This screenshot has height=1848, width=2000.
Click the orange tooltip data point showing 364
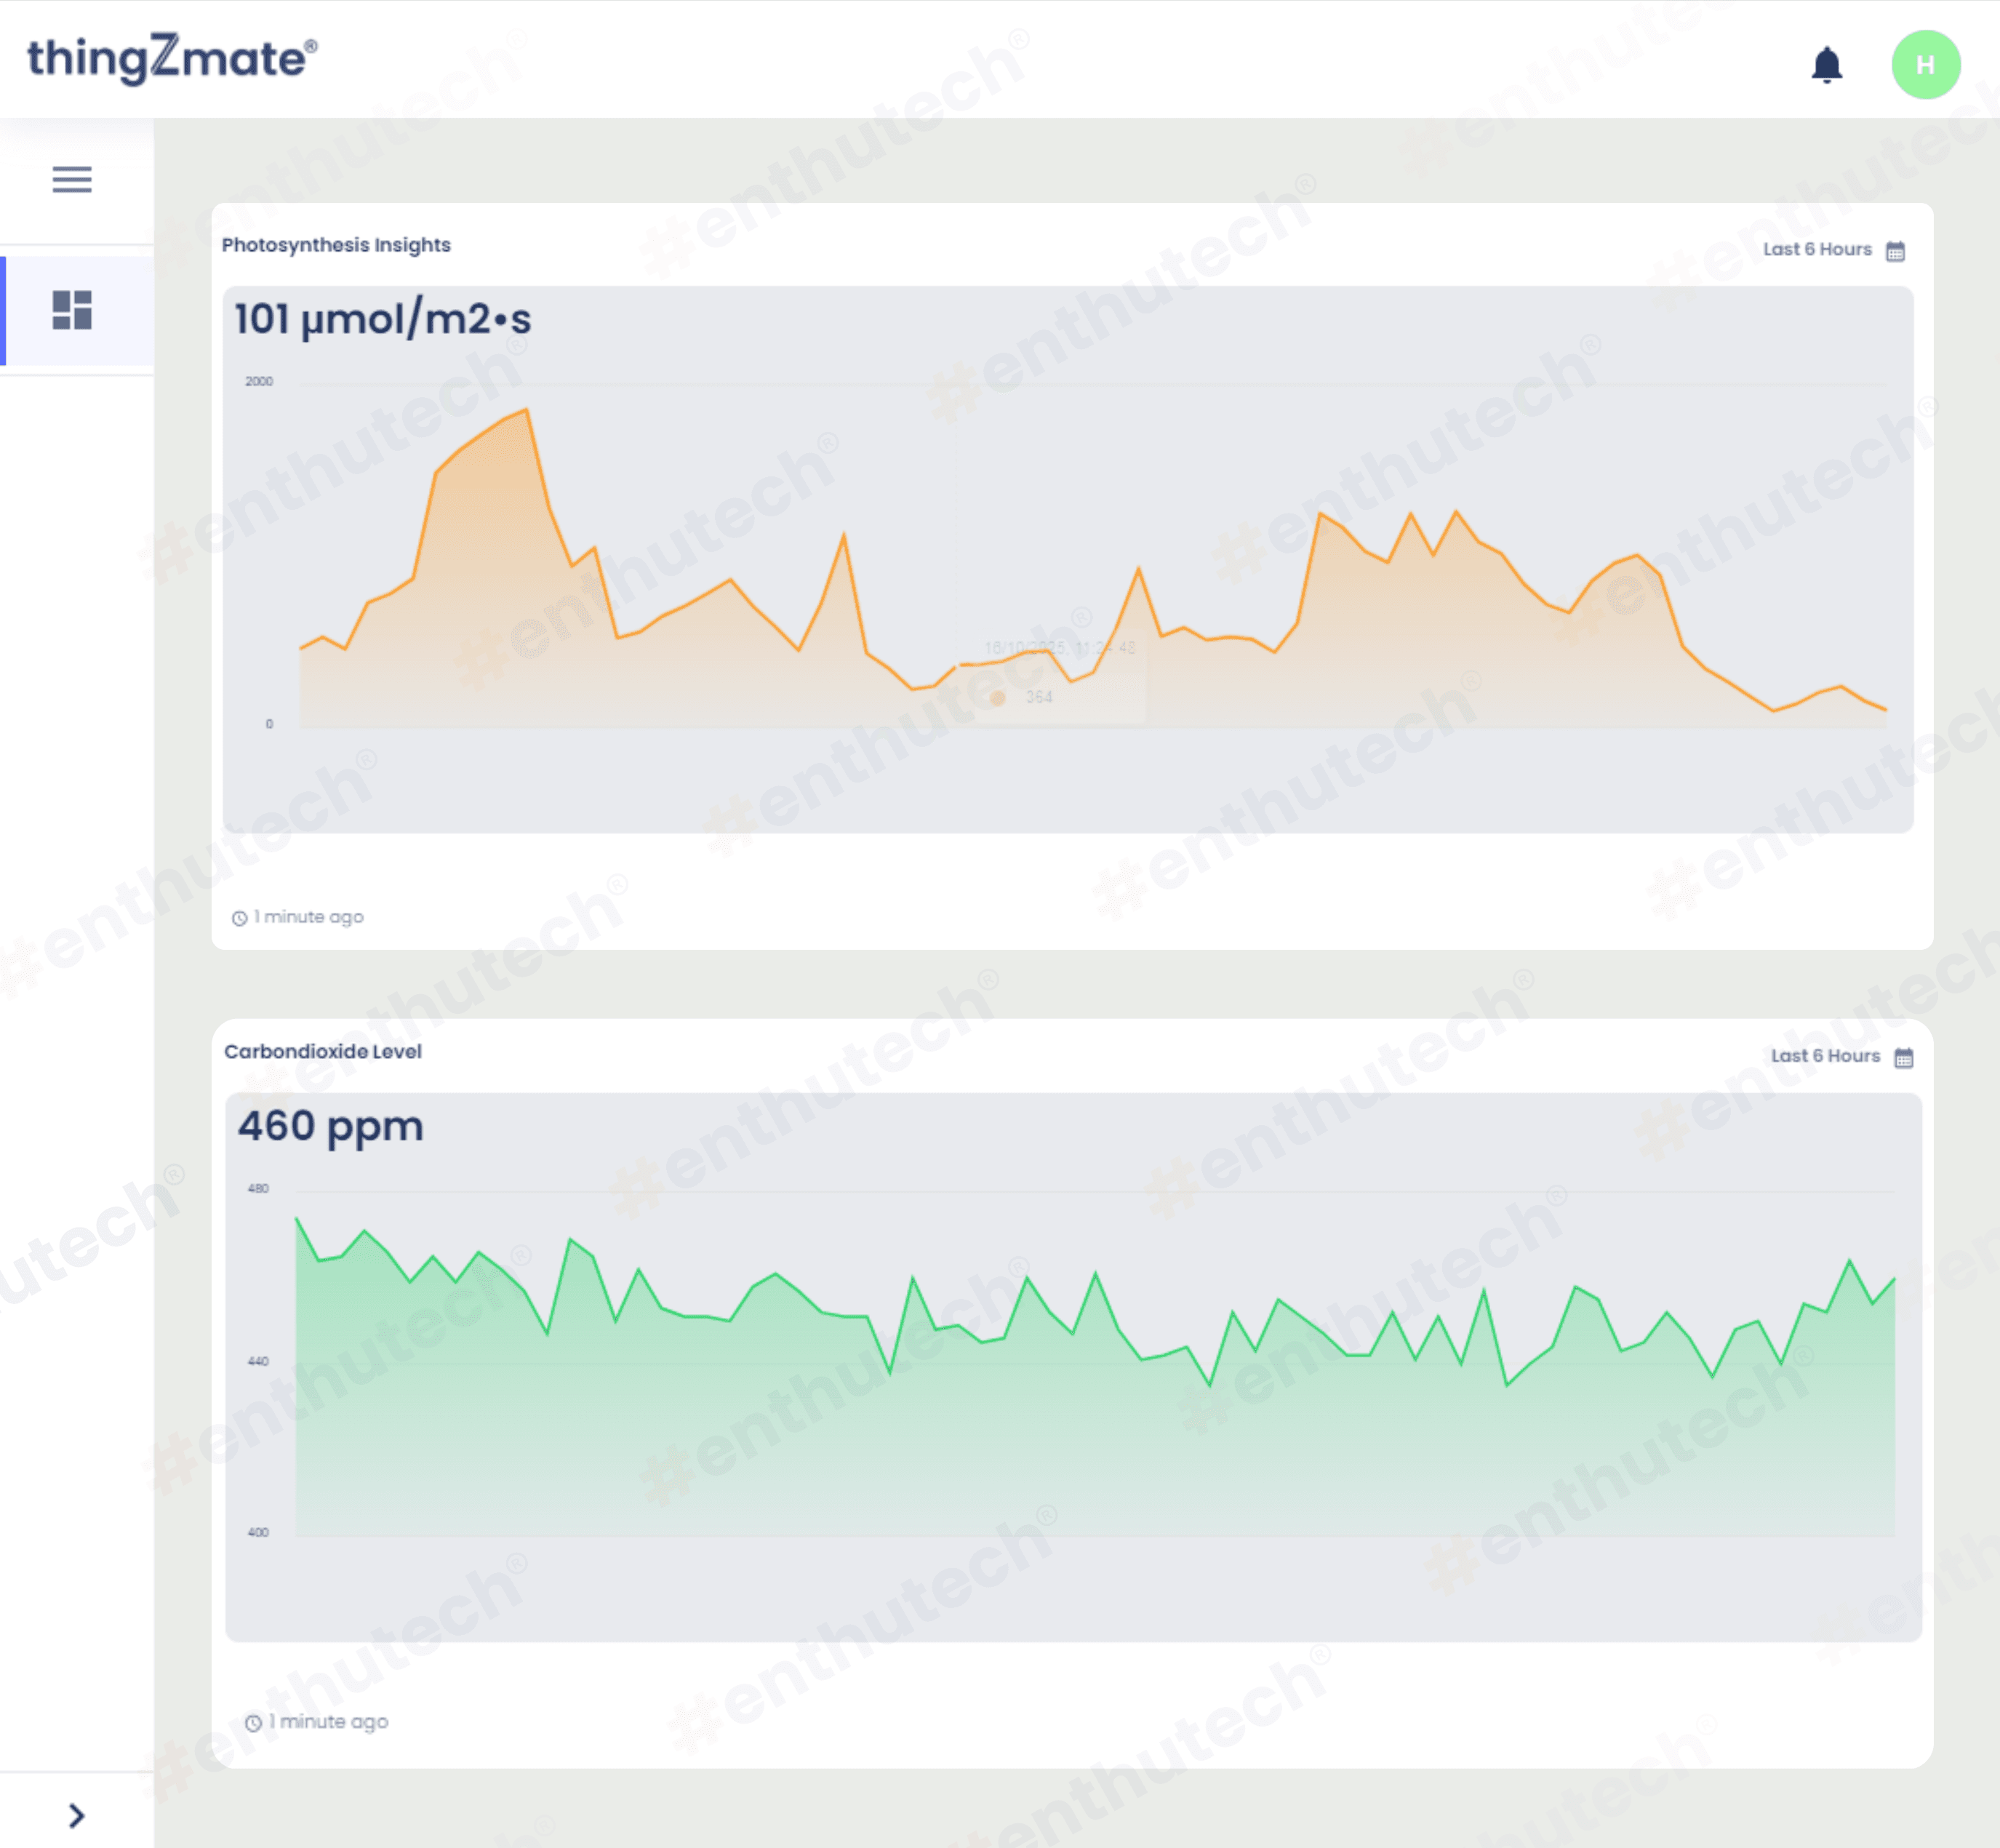[997, 698]
